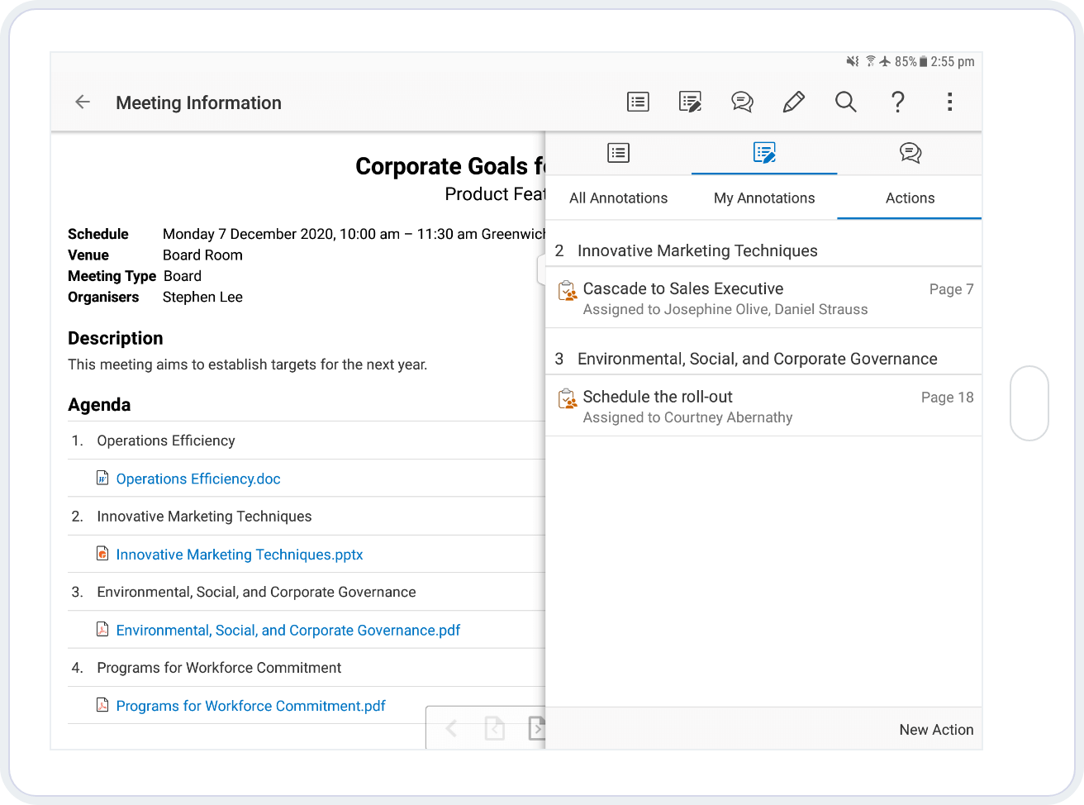The image size is (1084, 805).
Task: Open Operations Efficiency.doc link
Action: click(198, 479)
